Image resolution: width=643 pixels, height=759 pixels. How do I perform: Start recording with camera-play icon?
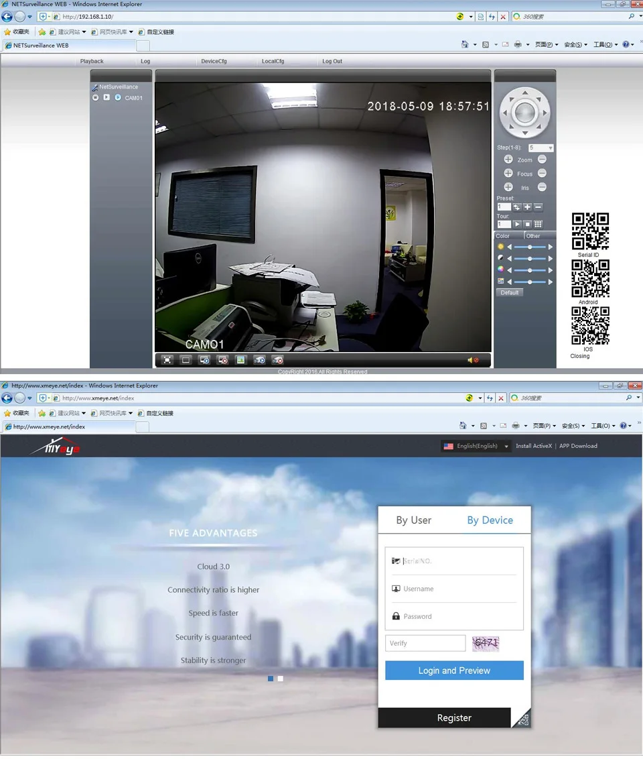click(x=260, y=360)
